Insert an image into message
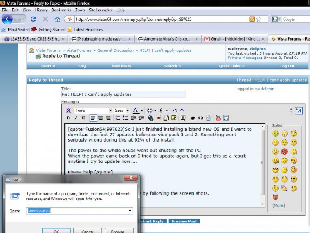 [174, 118]
